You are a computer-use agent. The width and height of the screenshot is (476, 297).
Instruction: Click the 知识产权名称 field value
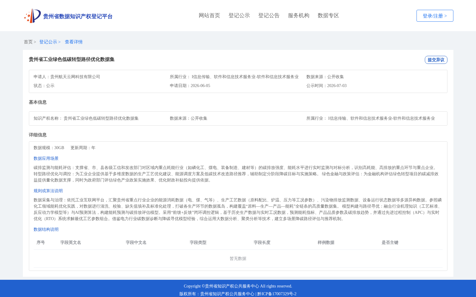[x=101, y=118]
